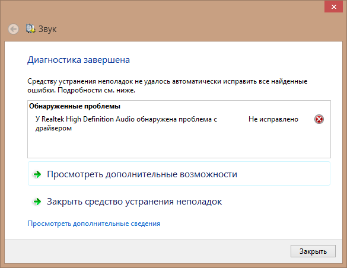
Task: Click the red error icon next to Не исправлено
Action: (x=319, y=119)
